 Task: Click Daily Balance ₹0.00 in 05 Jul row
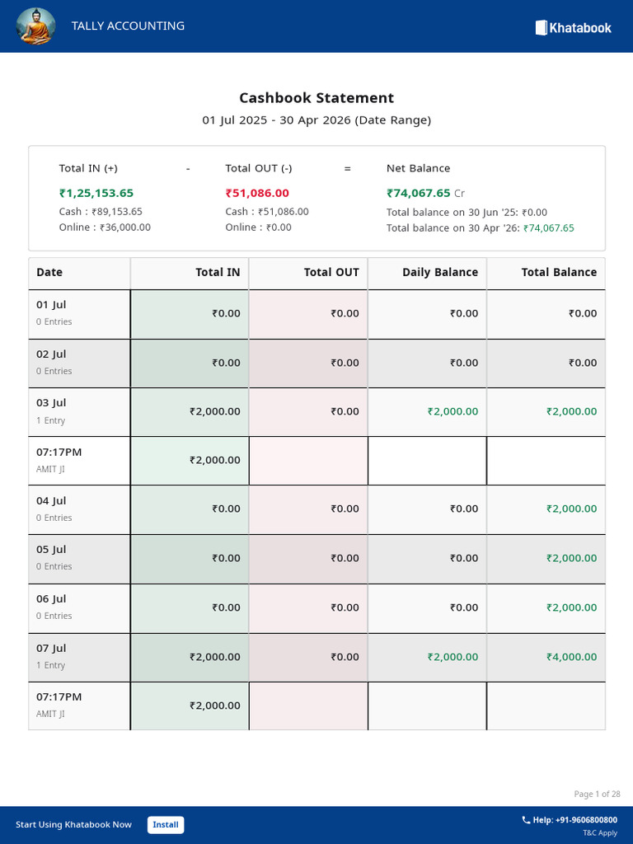click(464, 559)
